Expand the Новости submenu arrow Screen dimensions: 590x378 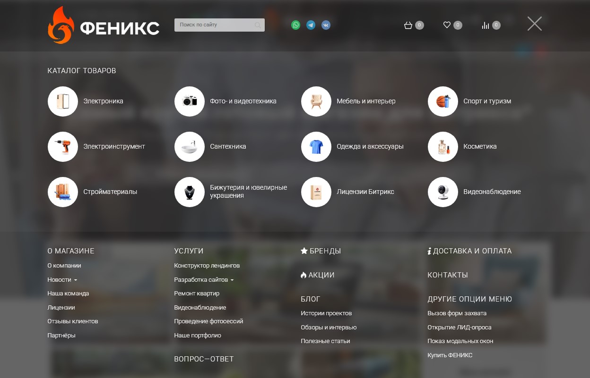(x=76, y=280)
